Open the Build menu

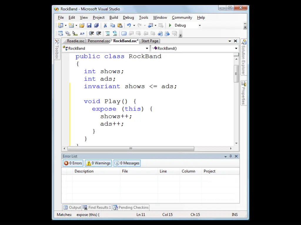pos(114,18)
